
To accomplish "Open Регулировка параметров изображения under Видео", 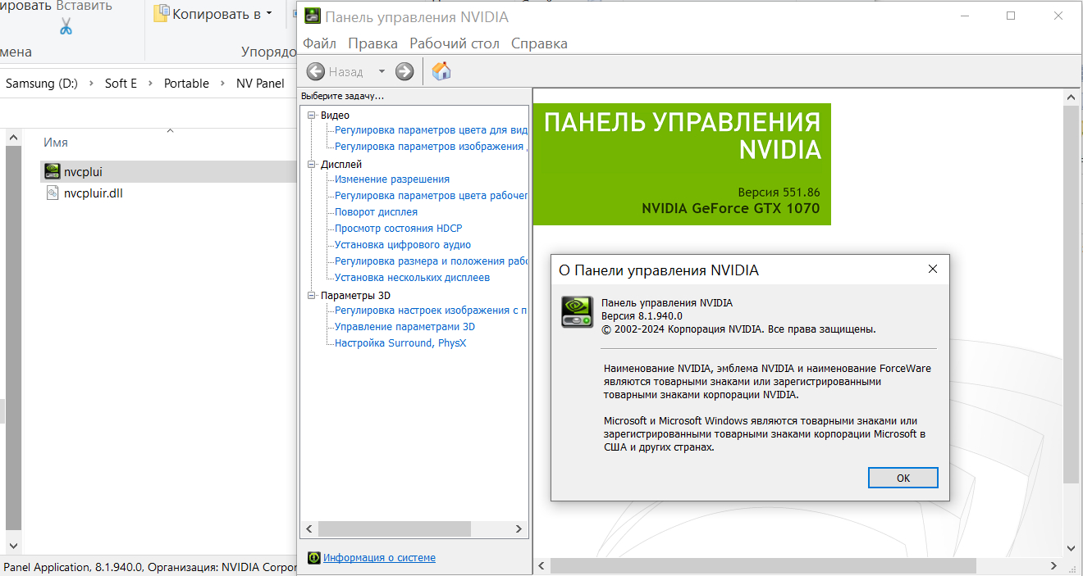I will pyautogui.click(x=432, y=147).
